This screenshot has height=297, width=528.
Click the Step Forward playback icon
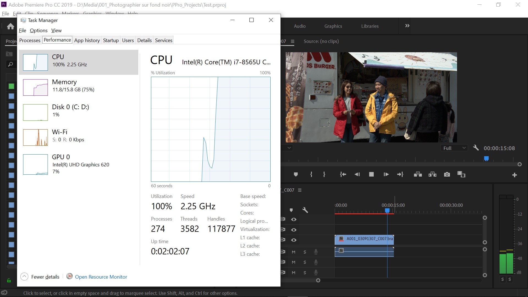point(386,174)
